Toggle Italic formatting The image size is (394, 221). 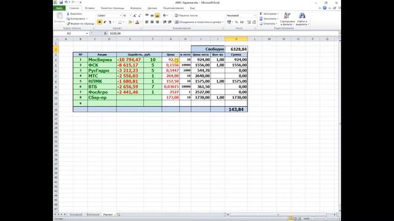pyautogui.click(x=105, y=22)
